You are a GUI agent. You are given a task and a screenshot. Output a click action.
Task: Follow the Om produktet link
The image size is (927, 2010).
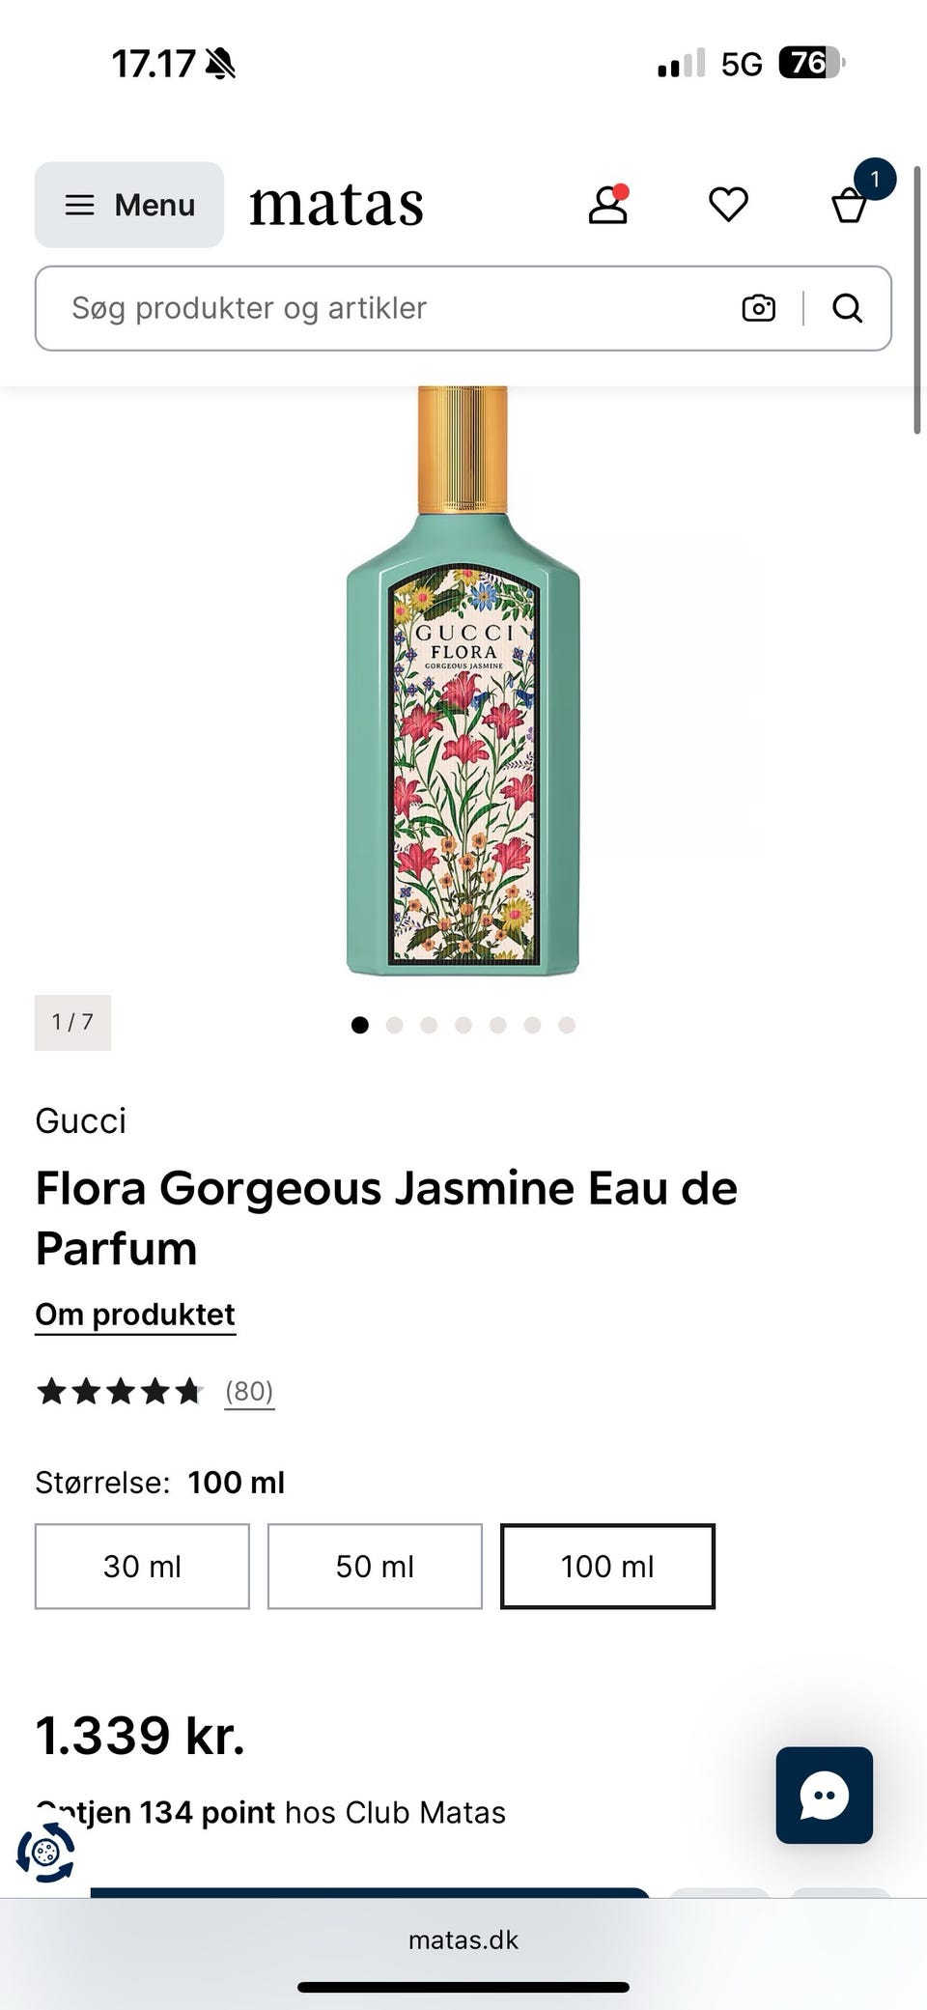coord(135,1315)
